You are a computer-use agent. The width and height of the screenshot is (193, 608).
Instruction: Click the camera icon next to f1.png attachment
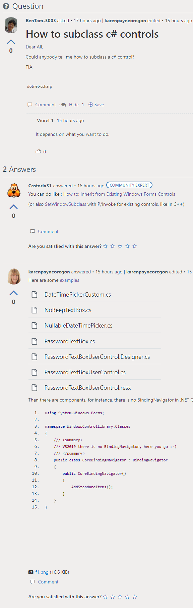tap(31, 572)
